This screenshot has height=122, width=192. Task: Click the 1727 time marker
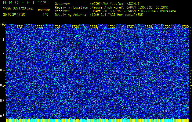[x=130, y=27]
